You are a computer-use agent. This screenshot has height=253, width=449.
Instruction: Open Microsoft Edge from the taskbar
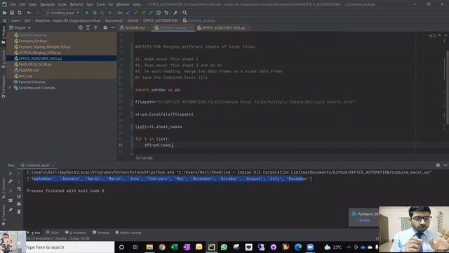pos(297,247)
